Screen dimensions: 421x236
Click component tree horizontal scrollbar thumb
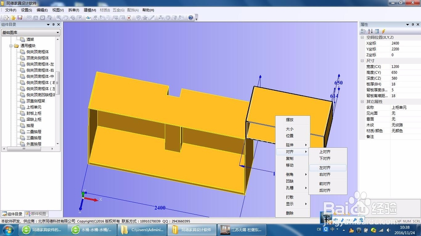tap(24, 149)
